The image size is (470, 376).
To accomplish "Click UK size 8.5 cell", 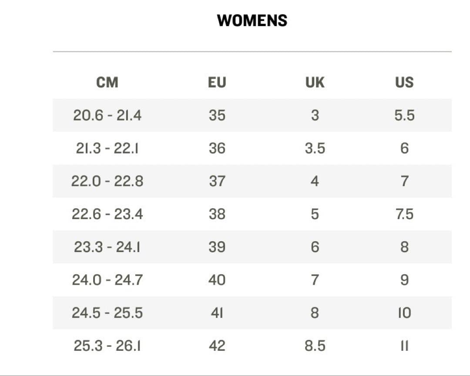I will point(315,346).
